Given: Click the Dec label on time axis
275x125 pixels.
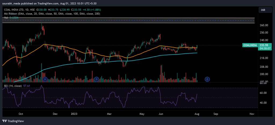Looking at the screenshot, I should click(x=55, y=114).
